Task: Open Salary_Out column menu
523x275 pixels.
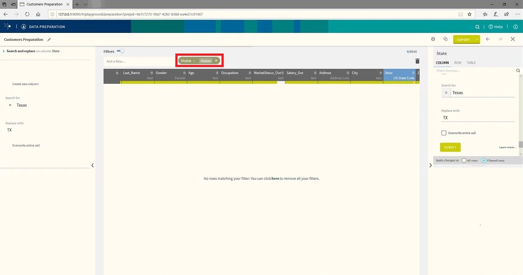Action: (315, 73)
